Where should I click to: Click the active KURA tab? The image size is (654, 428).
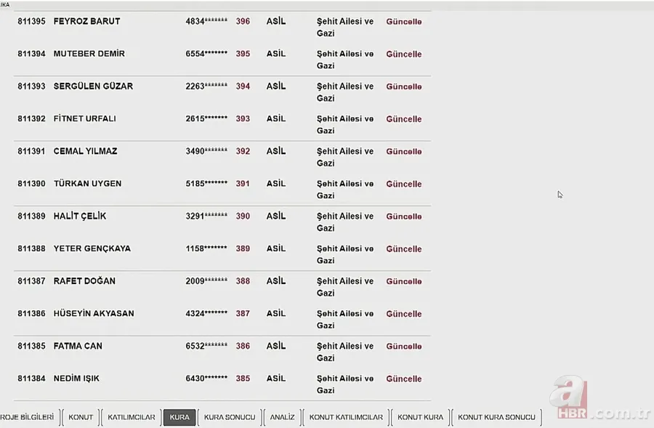click(179, 417)
